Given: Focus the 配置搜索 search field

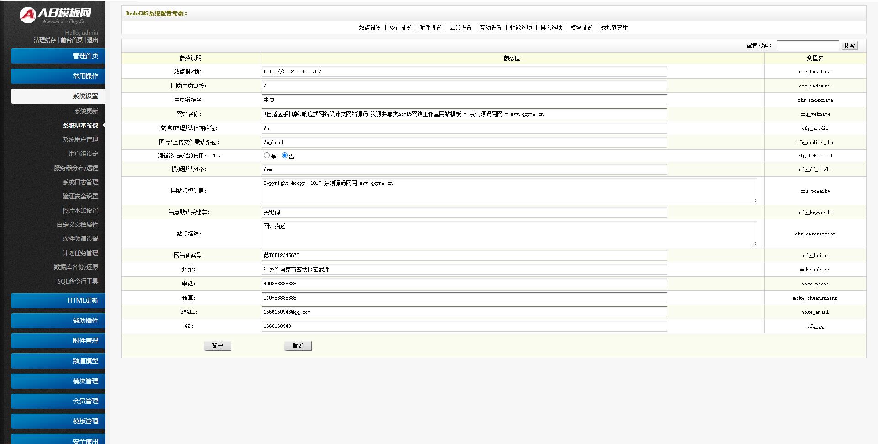Looking at the screenshot, I should [x=808, y=45].
